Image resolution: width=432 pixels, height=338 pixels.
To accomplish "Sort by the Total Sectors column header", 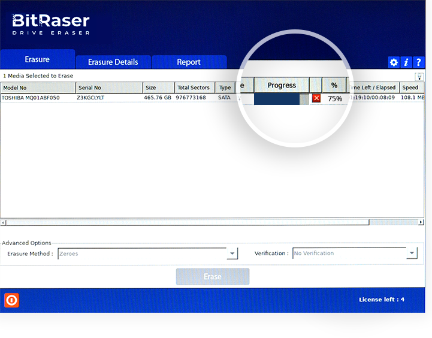I will coord(195,87).
